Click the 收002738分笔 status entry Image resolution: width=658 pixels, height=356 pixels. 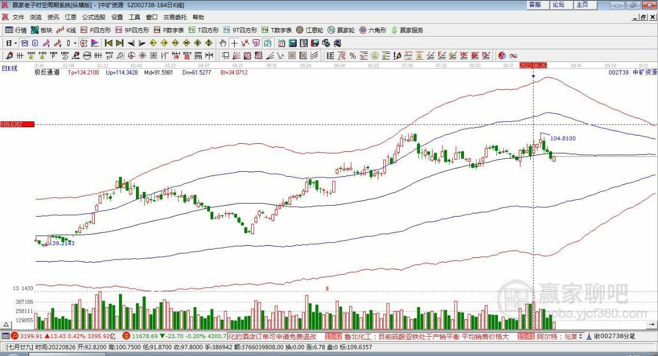coord(614,336)
